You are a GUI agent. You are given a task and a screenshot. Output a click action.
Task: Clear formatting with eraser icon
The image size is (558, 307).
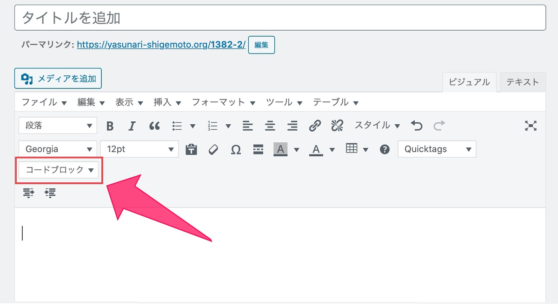[213, 149]
